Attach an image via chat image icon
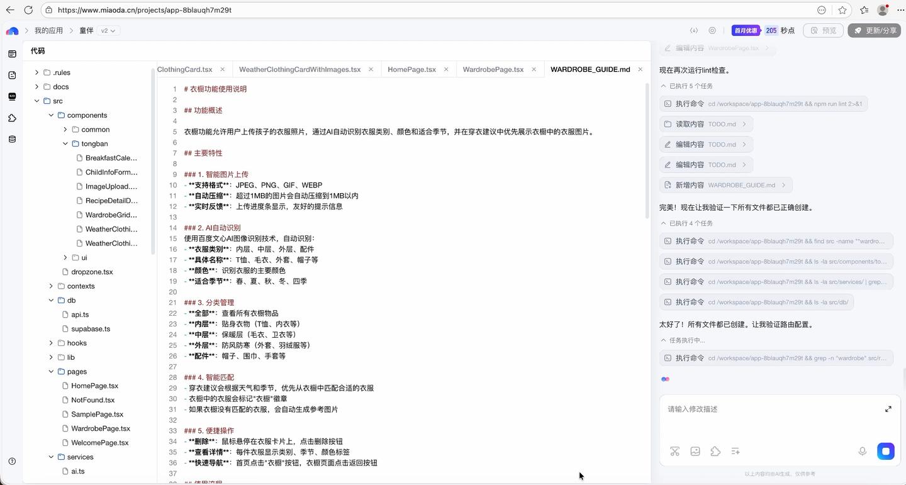The height and width of the screenshot is (485, 906). (x=695, y=451)
